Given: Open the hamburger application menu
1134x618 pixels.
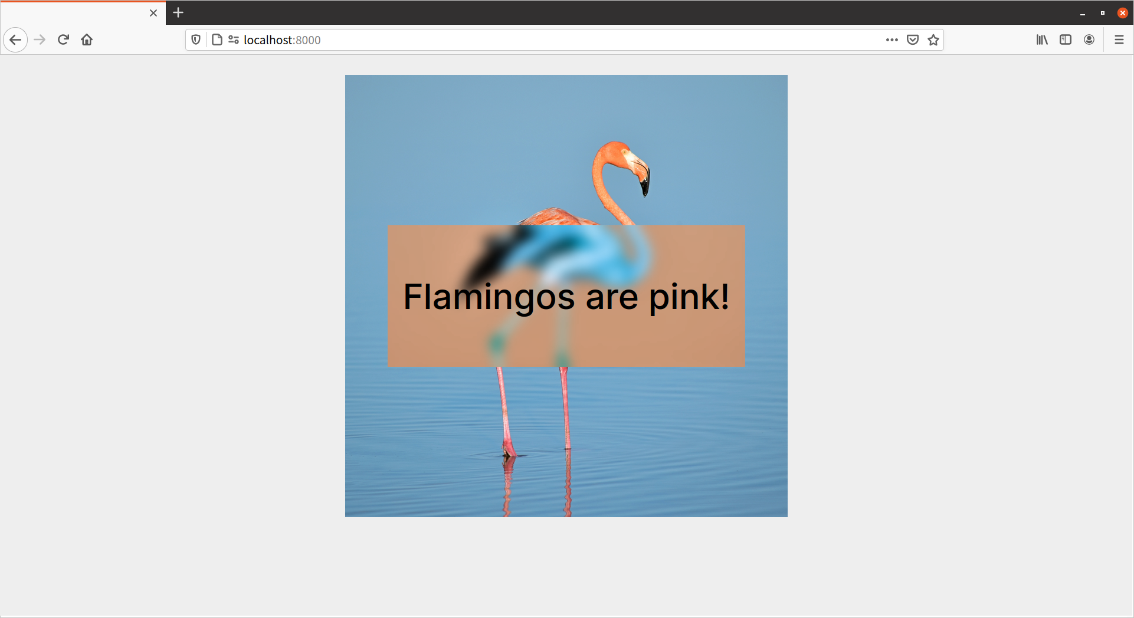Looking at the screenshot, I should (x=1119, y=40).
